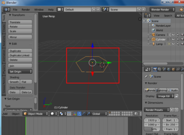Open the pivot point selector

tap(63, 113)
